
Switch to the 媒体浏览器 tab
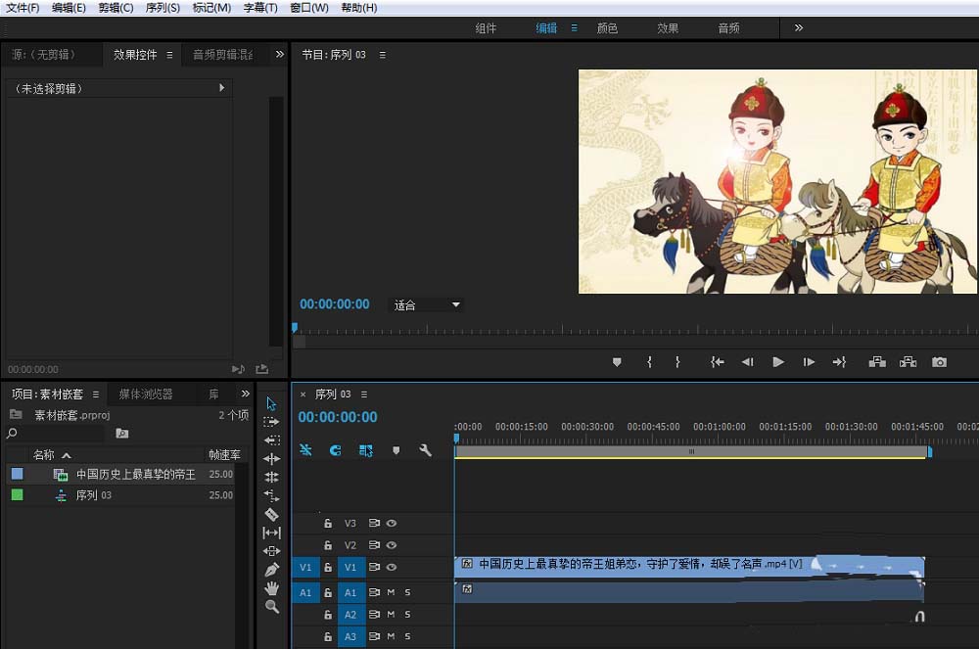pos(146,394)
